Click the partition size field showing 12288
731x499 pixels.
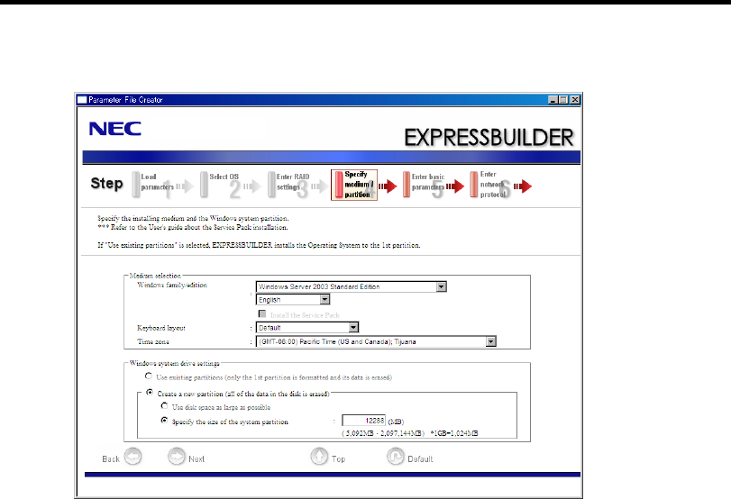pos(363,421)
